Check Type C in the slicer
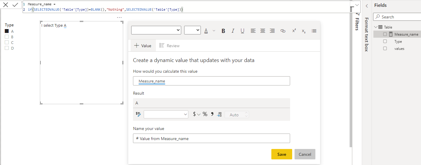Viewport: 421px width, 165px height. (7, 42)
